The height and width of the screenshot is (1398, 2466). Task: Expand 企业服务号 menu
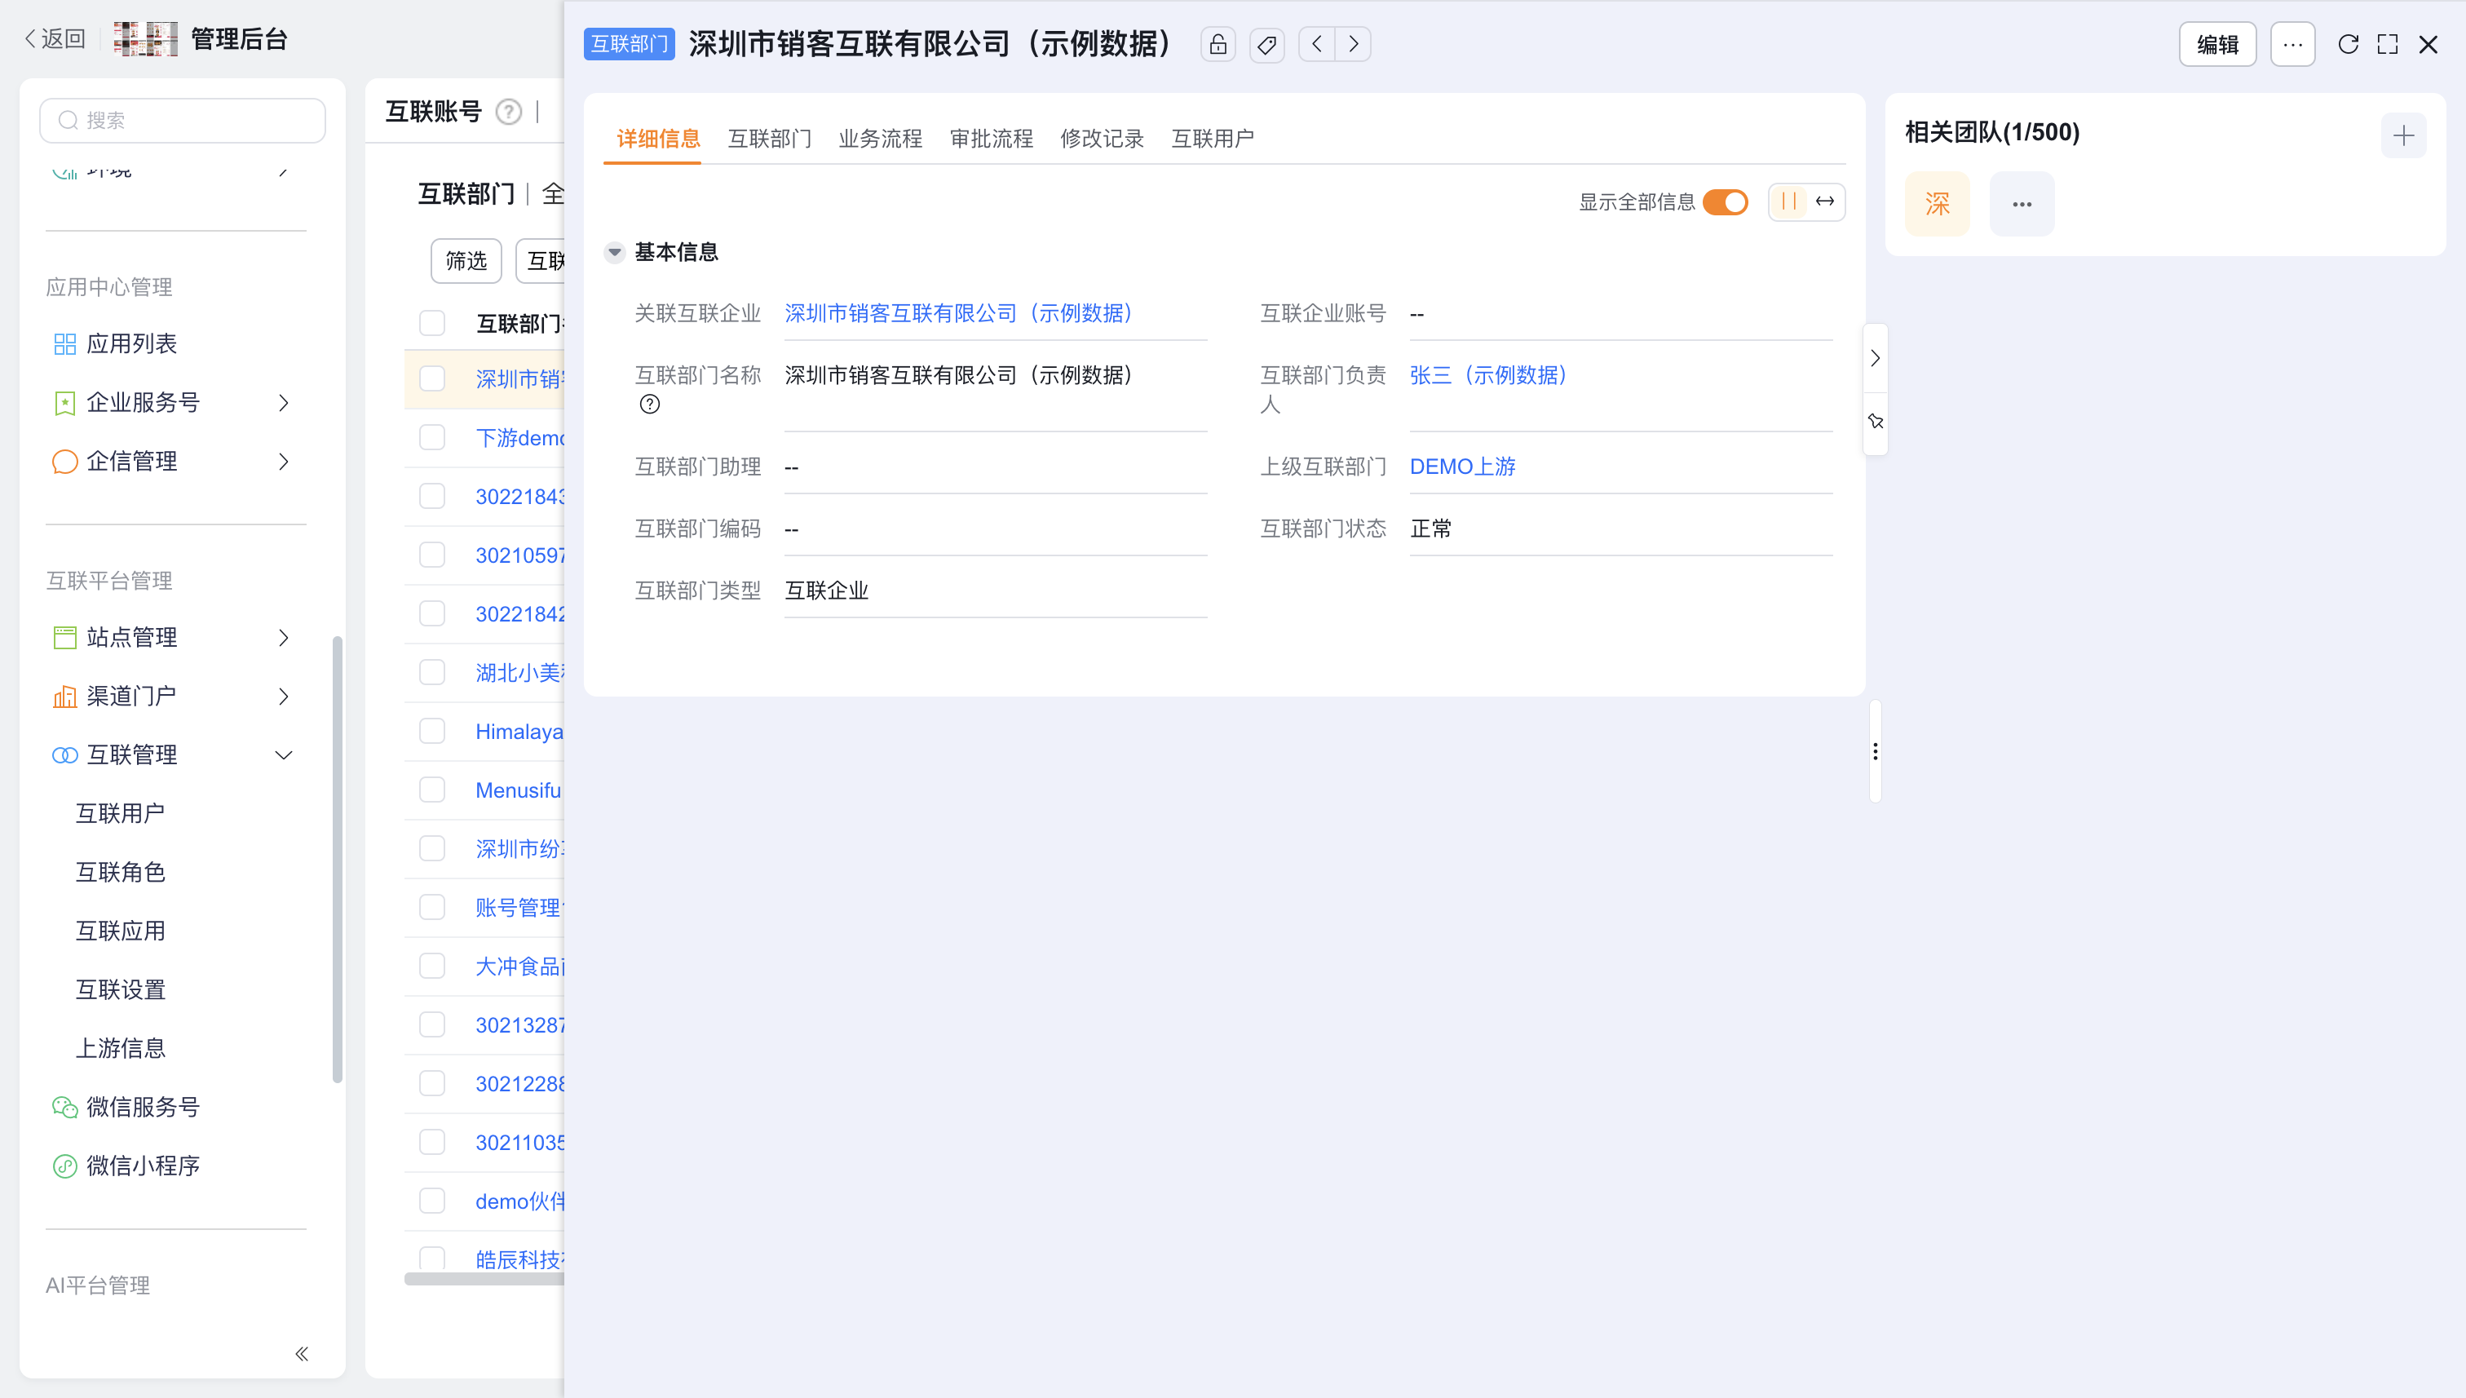283,403
